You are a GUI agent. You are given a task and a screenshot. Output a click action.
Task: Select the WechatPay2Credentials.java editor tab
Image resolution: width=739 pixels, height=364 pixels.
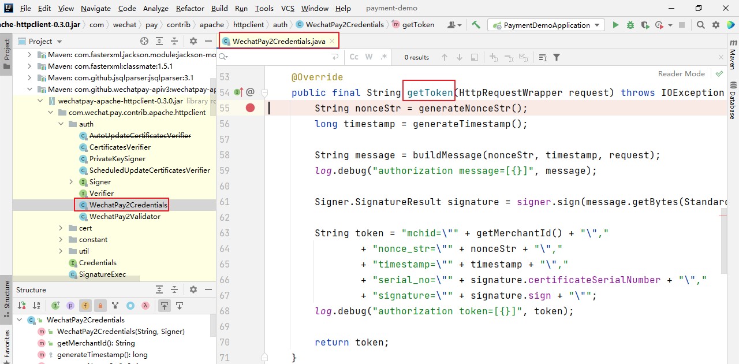278,41
